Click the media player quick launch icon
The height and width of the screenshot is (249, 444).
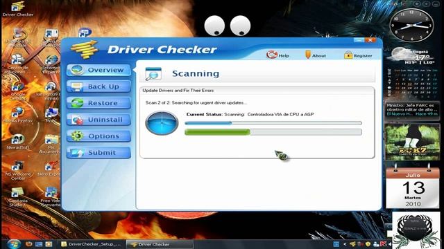(x=49, y=244)
